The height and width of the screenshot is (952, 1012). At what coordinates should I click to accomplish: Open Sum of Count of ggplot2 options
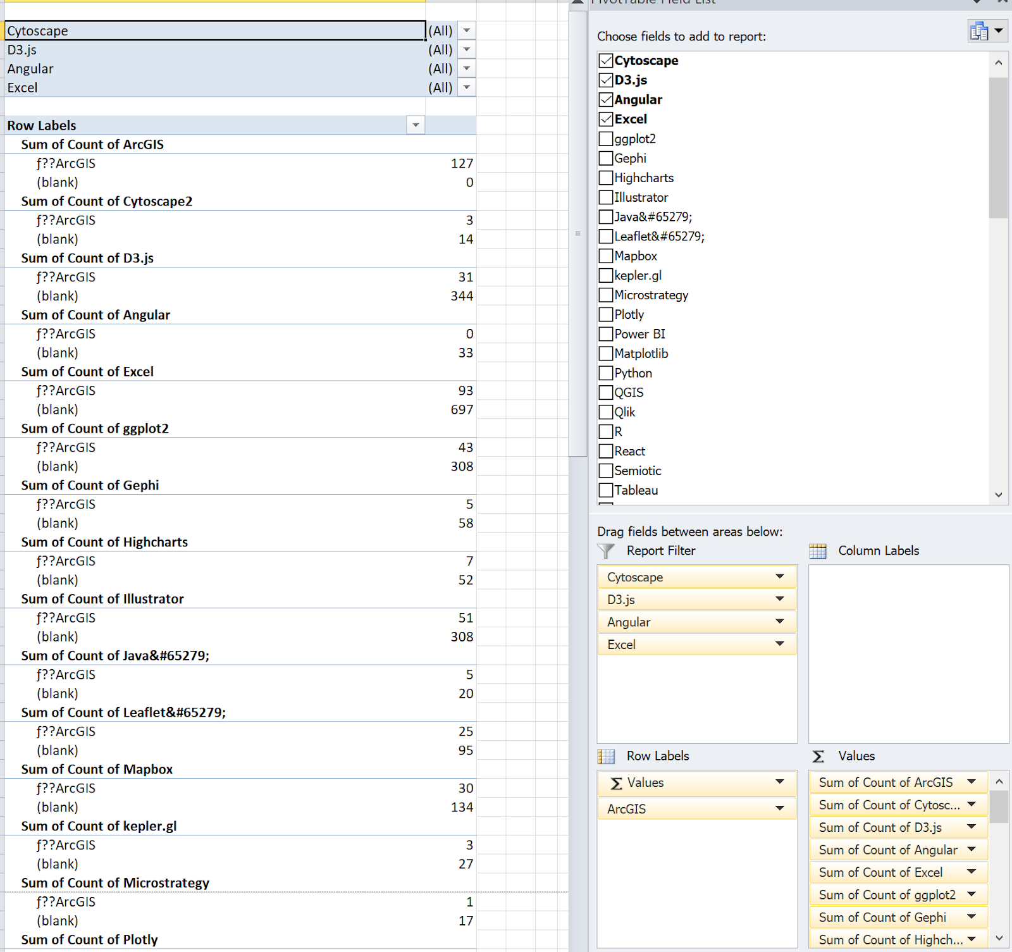click(x=972, y=894)
